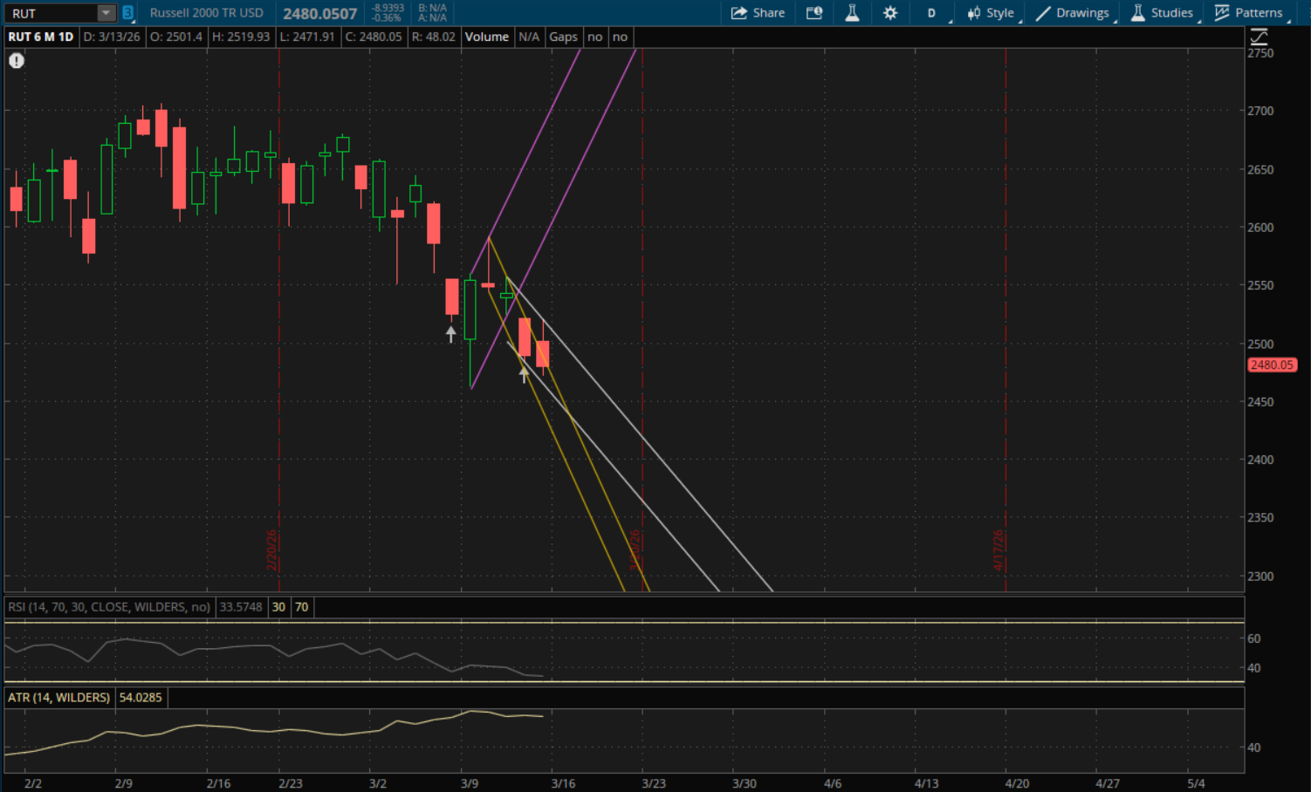
Task: Open the Studies menu
Action: pos(1163,13)
